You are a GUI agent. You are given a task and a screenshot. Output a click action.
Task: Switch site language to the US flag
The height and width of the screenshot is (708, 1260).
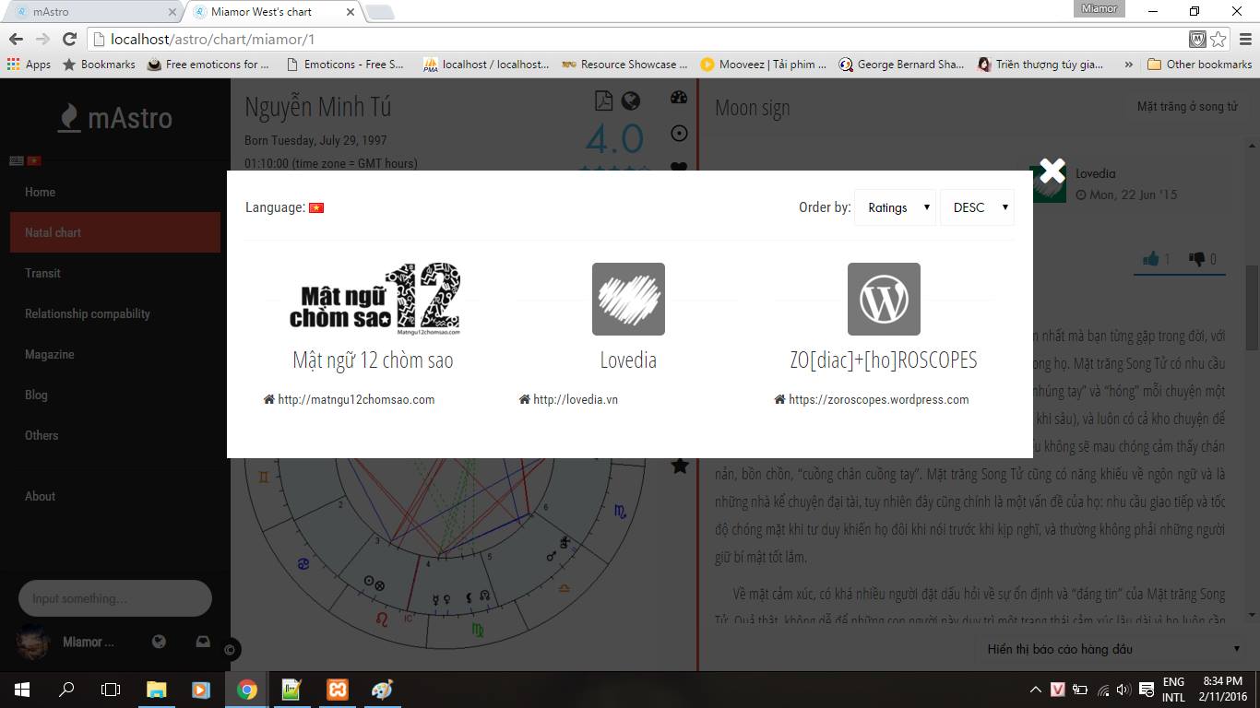17,160
